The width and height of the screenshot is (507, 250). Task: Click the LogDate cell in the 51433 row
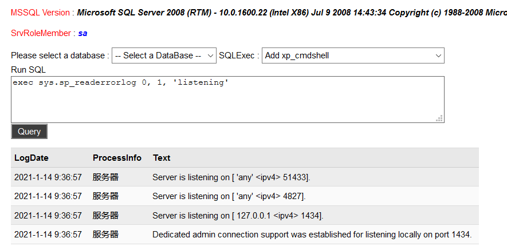(48, 177)
